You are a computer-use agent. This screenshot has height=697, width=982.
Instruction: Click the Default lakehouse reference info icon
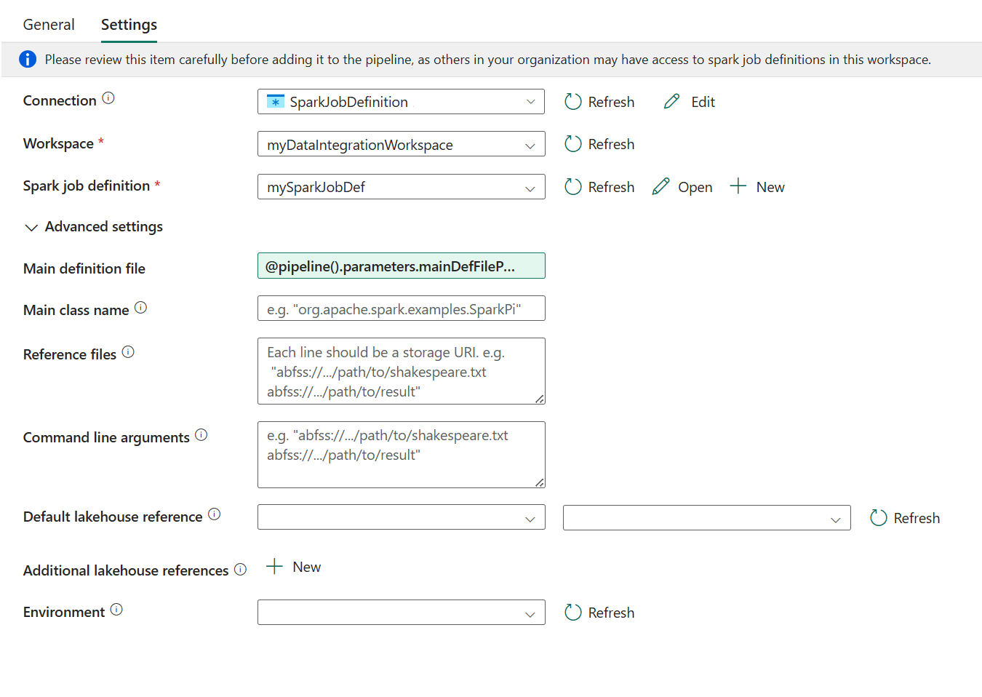point(215,514)
